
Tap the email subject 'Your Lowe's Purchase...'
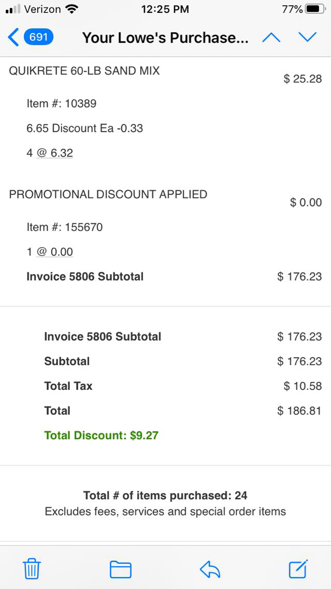(x=165, y=38)
